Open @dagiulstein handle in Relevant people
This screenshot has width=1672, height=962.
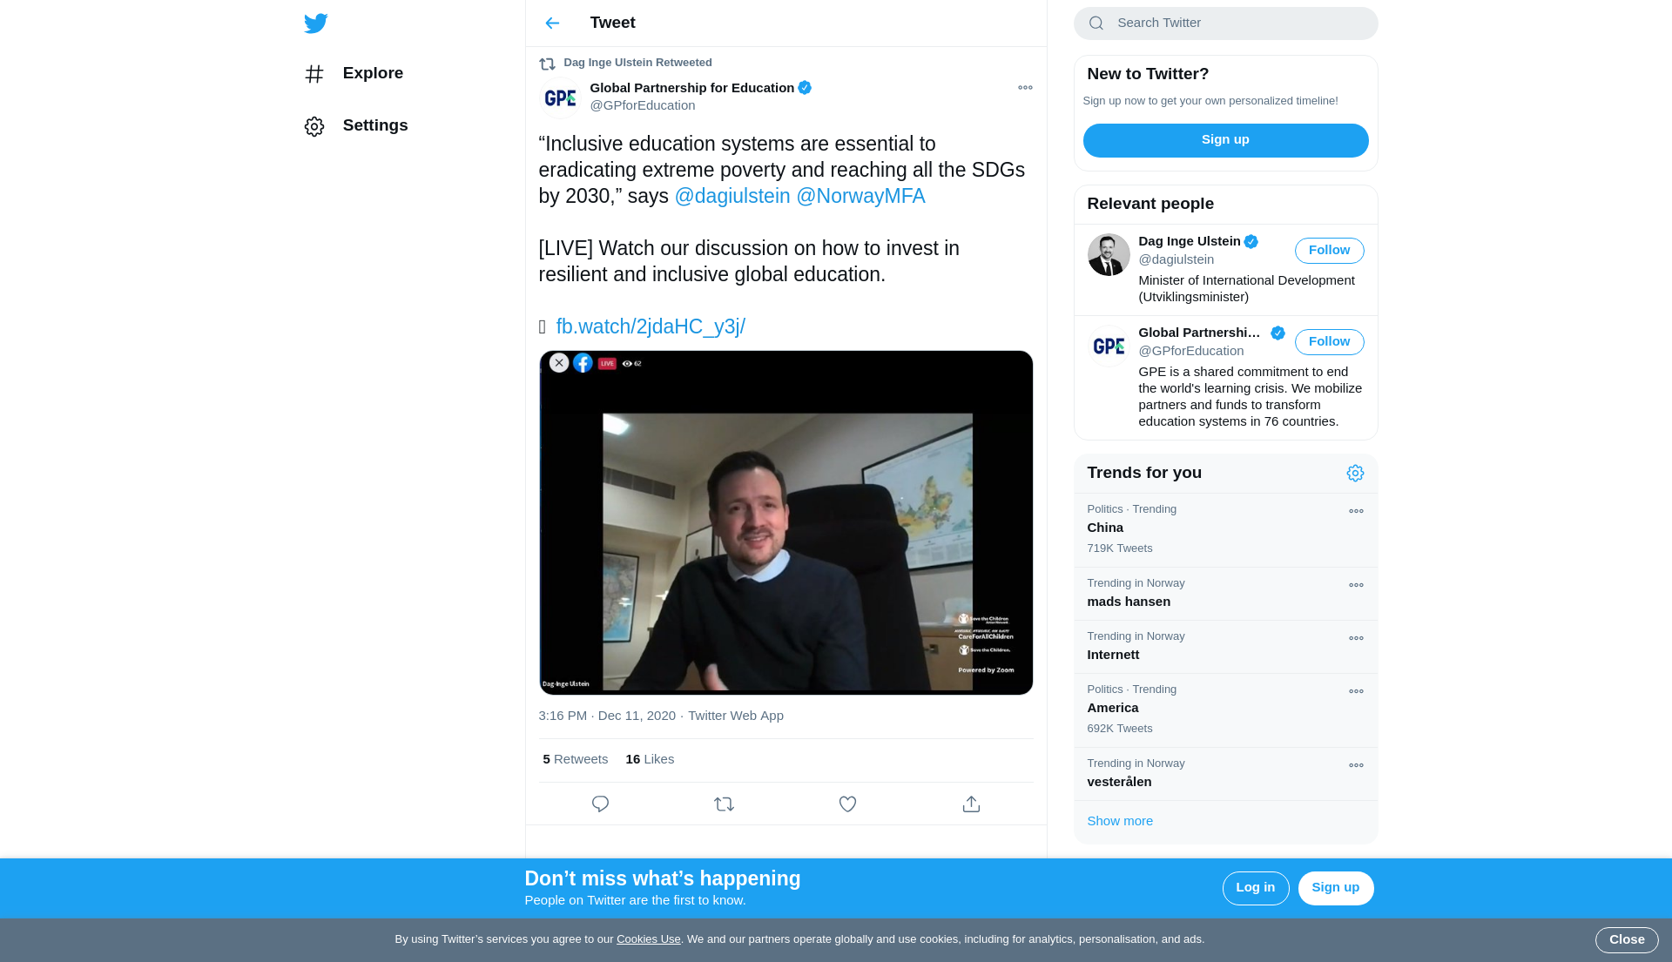point(1176,259)
